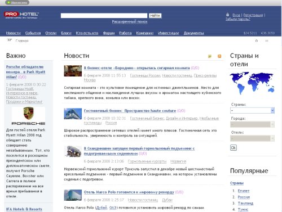Click the orange RSS icon beside Новости
Image resolution: width=282 pixels, height=212 pixels.
(219, 56)
